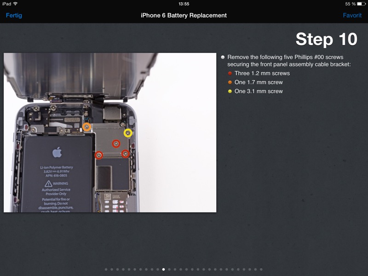Image resolution: width=368 pixels, height=276 pixels.
Task: Tap the Step 10 heading
Action: (326, 40)
